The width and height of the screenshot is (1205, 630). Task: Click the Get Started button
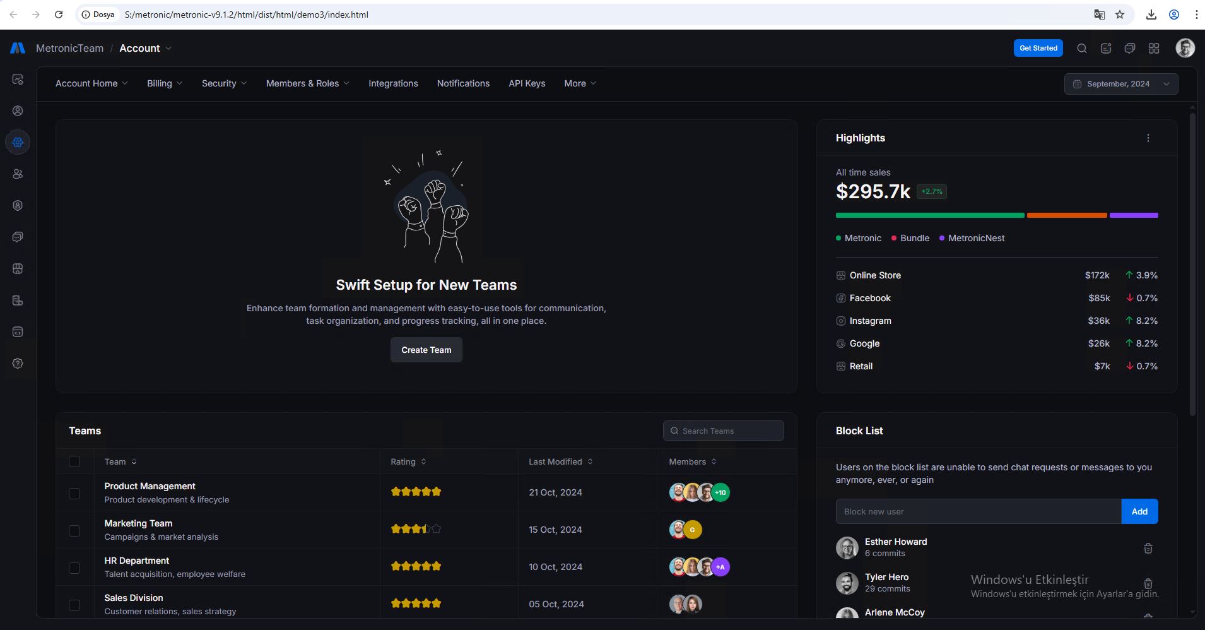pos(1038,48)
